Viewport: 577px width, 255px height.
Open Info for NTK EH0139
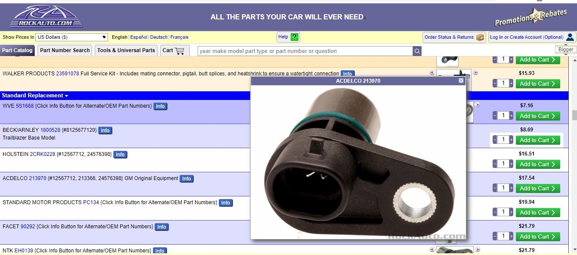(159, 251)
